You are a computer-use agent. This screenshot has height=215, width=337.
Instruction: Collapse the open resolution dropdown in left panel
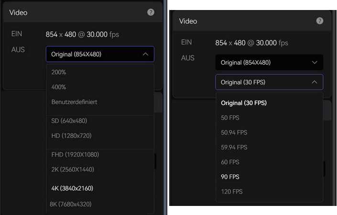click(x=100, y=54)
